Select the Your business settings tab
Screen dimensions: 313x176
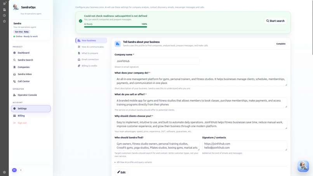[x=91, y=40]
